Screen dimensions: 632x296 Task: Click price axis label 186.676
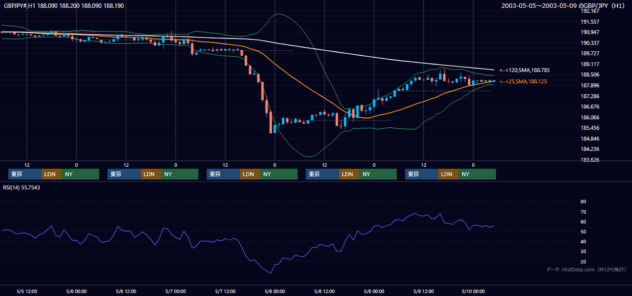pyautogui.click(x=590, y=107)
